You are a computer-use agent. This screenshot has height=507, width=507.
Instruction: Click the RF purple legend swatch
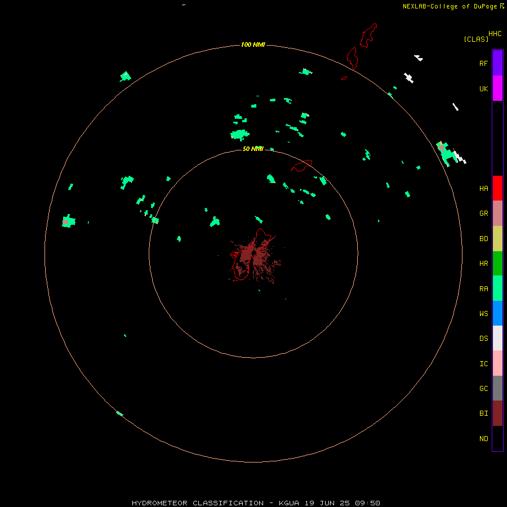[497, 63]
